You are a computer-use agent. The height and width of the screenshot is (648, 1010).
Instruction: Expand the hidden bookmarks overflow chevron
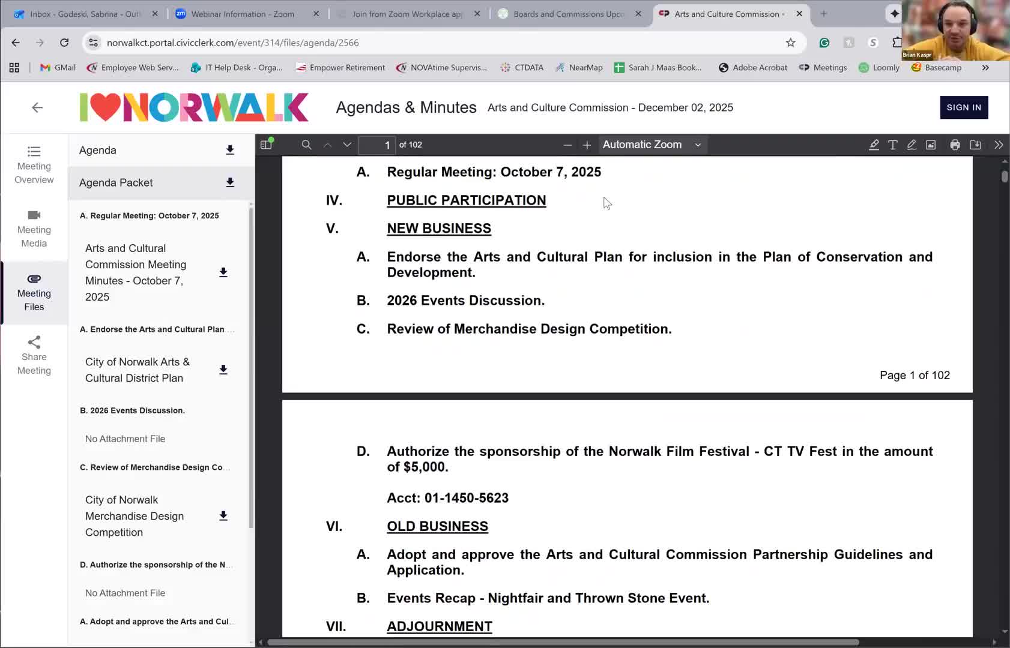point(985,68)
